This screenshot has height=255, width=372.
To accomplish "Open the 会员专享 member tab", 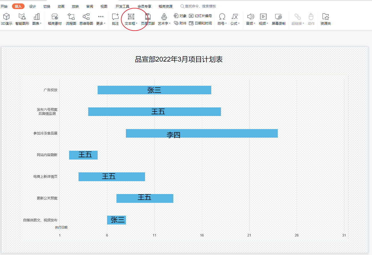I will click(x=144, y=6).
